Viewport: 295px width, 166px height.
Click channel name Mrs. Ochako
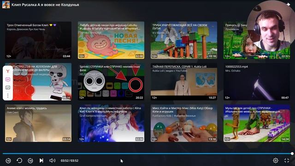(233, 71)
